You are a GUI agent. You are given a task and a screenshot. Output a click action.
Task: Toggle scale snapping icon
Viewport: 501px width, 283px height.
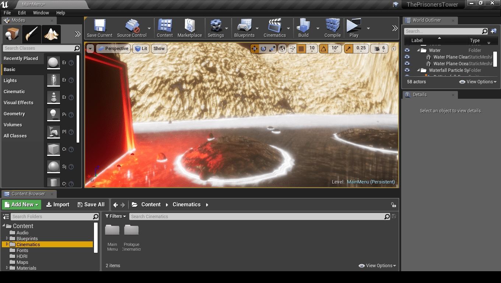348,49
